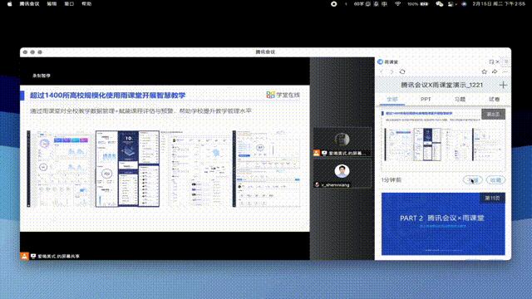Open the slide 8 thumbnail in 雨课堂
This screenshot has width=532, height=299.
click(x=443, y=140)
